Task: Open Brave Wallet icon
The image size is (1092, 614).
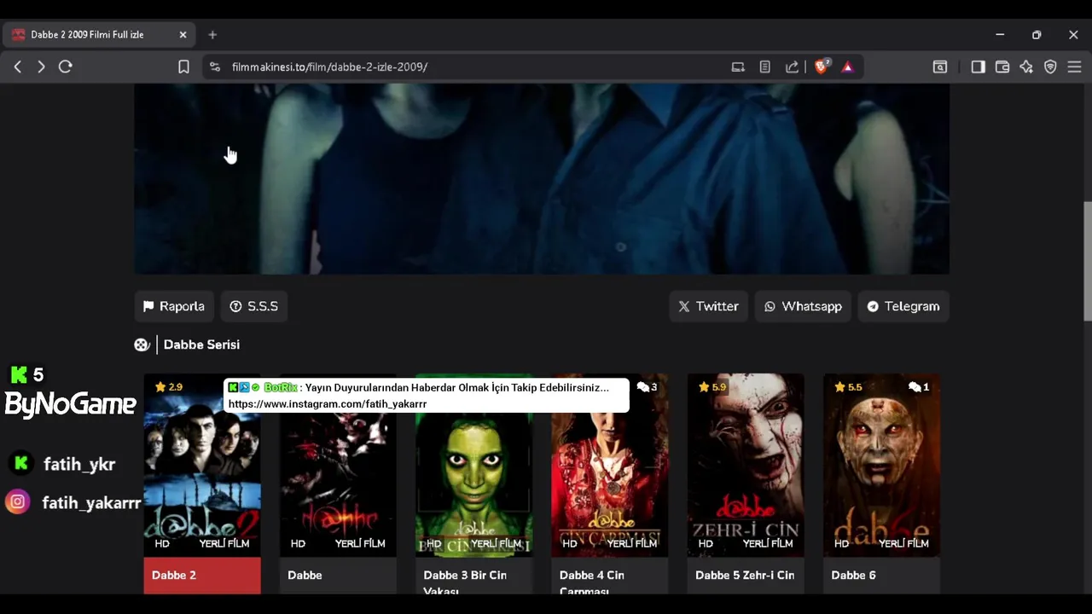Action: coord(1002,67)
